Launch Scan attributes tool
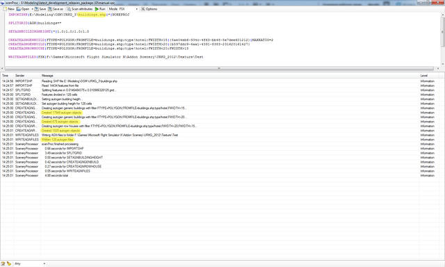Viewport: 445px width, 267px height. click(80, 9)
